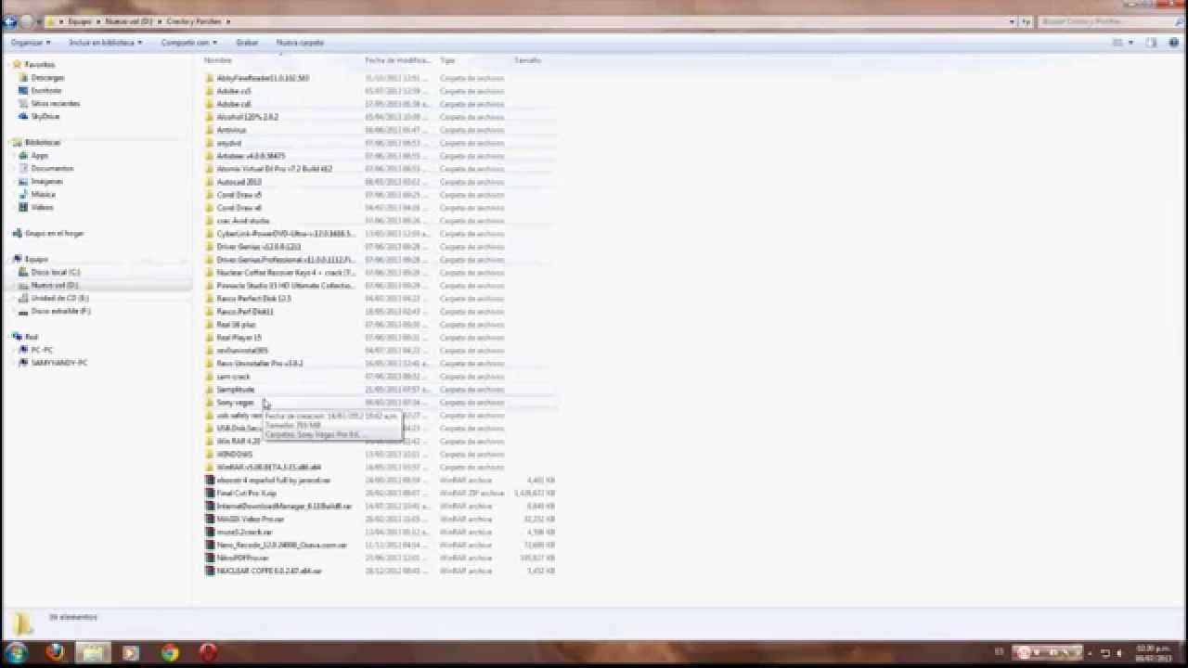Open Imágenes library
This screenshot has height=668, width=1188.
(x=46, y=182)
